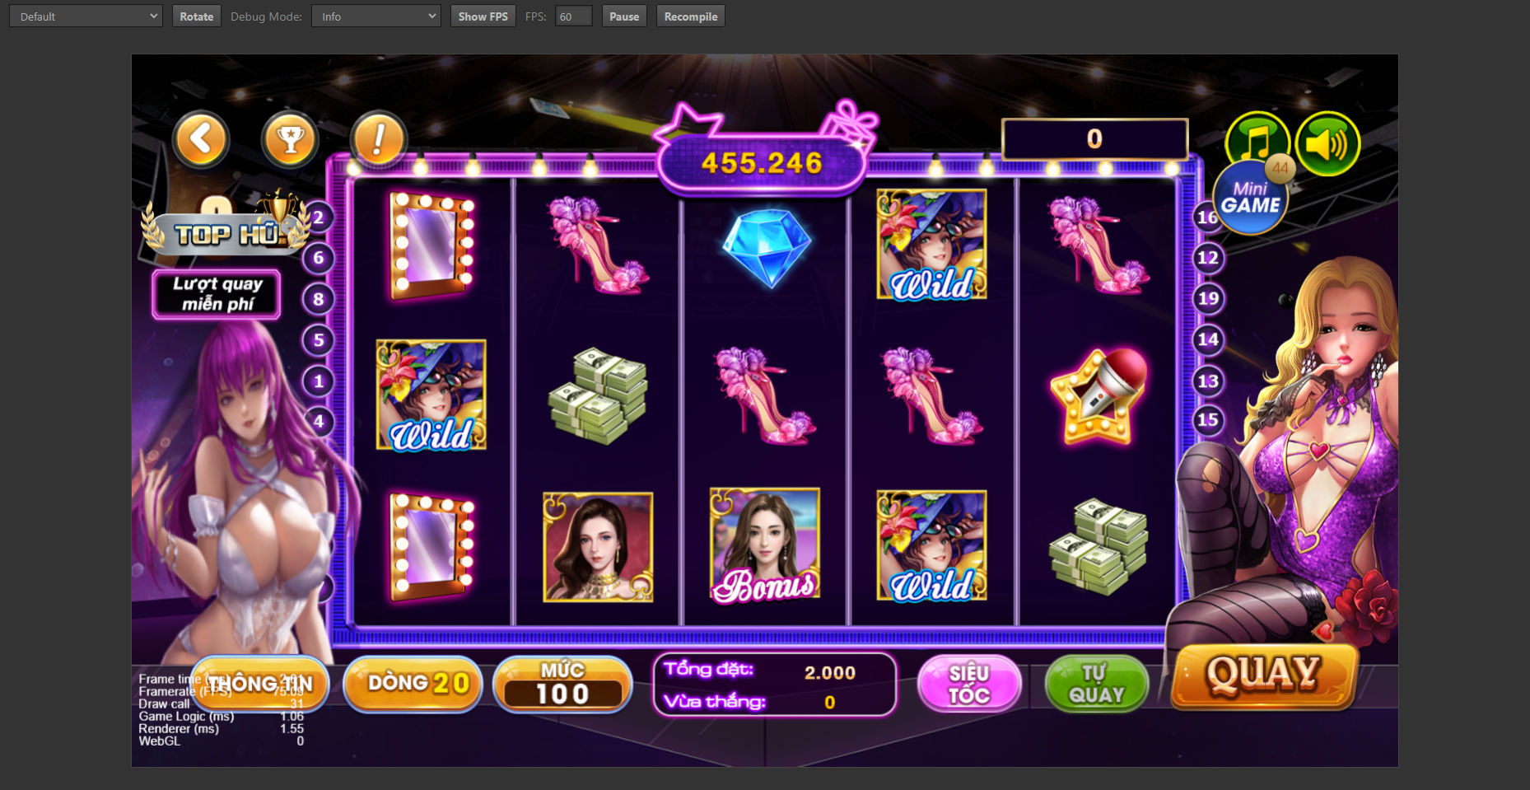Select payline number 16 marker
The width and height of the screenshot is (1530, 790).
1207,217
